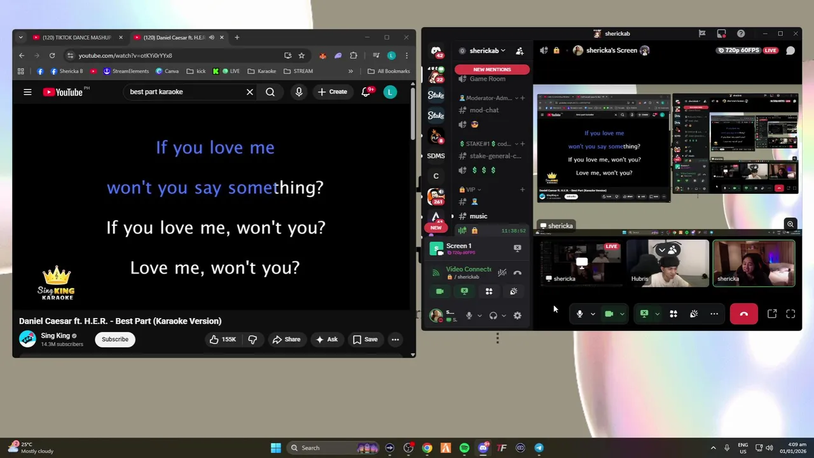814x458 pixels.
Task: Open soundboard icon in call bar
Action: point(694,314)
